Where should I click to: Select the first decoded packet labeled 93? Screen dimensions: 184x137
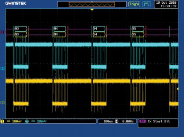pyautogui.click(x=21, y=29)
